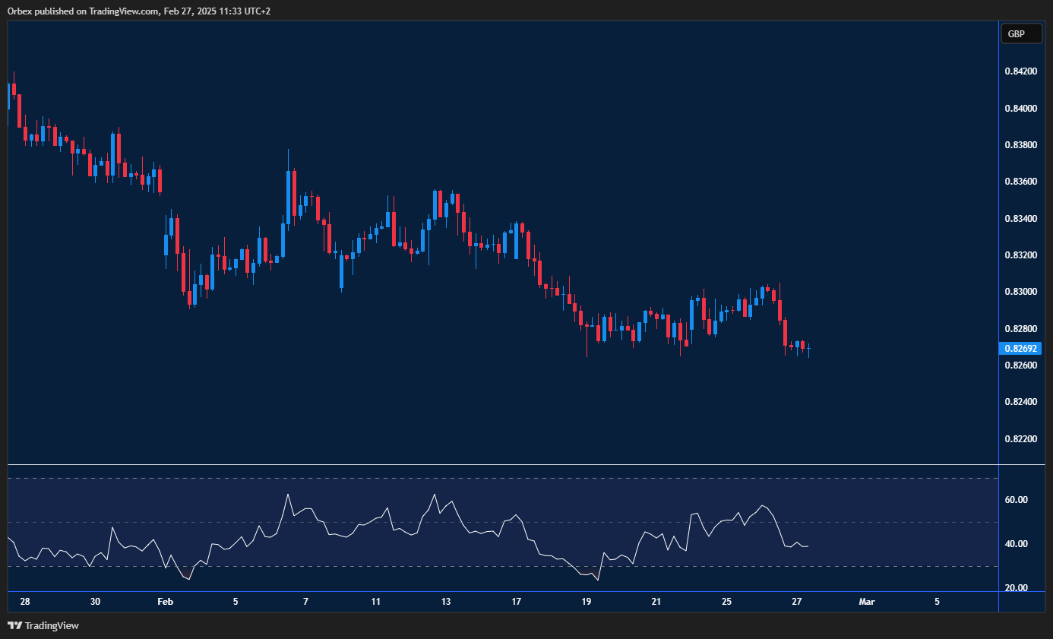Select the highlighted price tag 0.82692
The height and width of the screenshot is (639, 1053).
click(x=1021, y=348)
